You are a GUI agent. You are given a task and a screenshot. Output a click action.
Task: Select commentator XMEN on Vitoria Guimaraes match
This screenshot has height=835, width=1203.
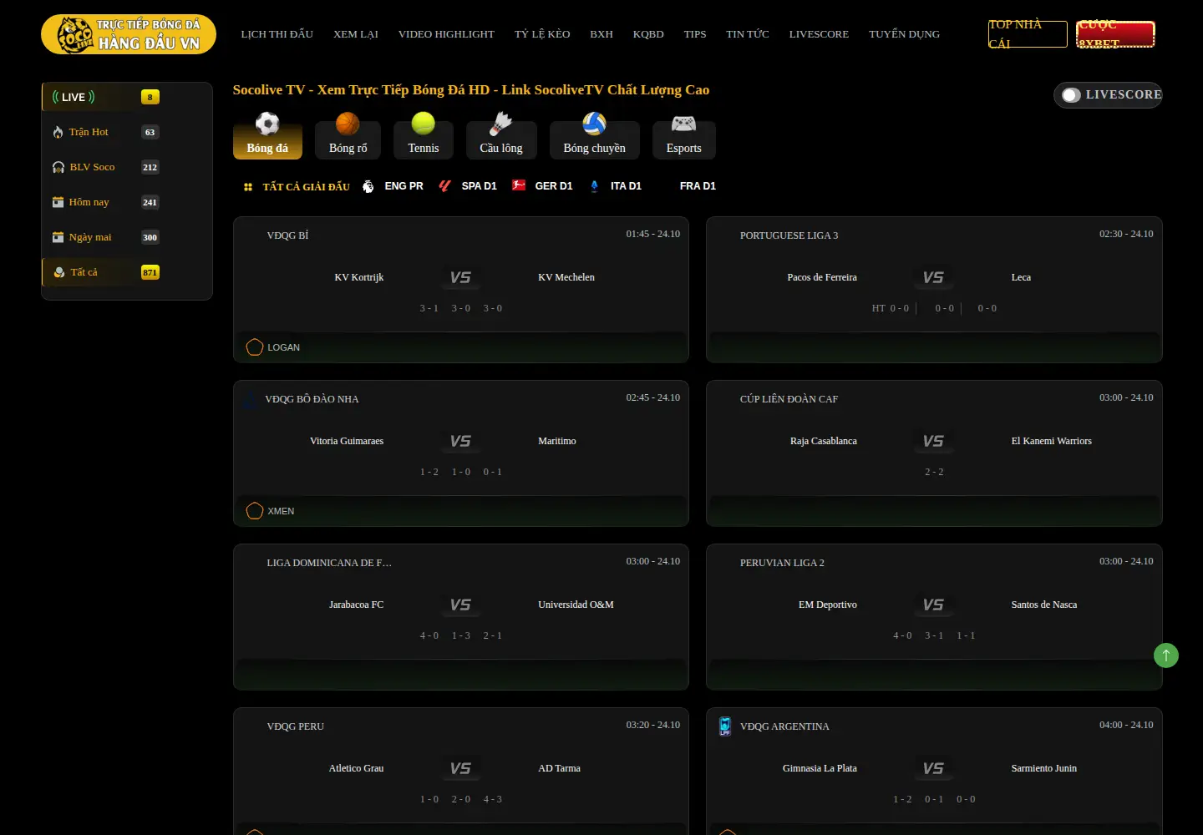[271, 511]
